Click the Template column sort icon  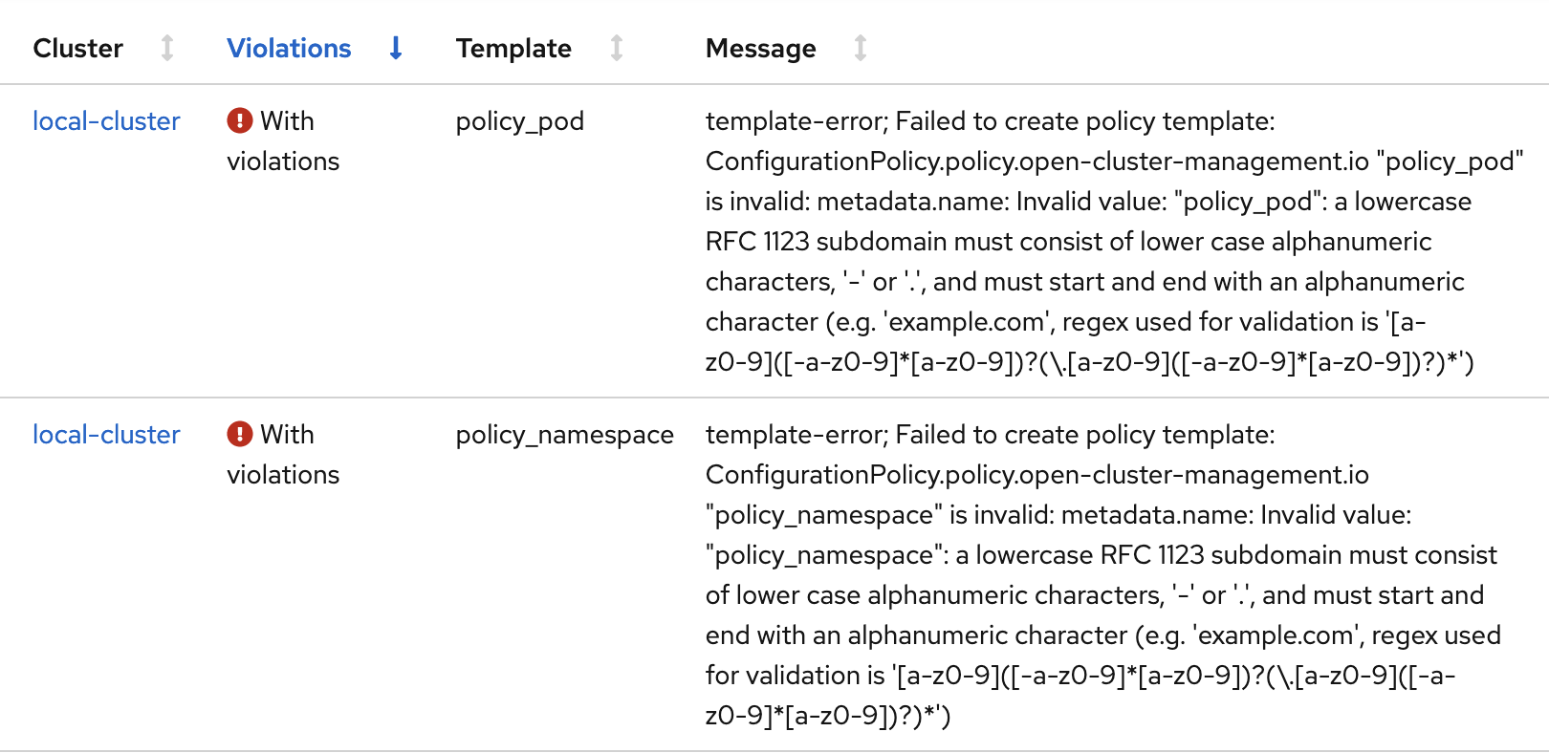click(x=617, y=48)
